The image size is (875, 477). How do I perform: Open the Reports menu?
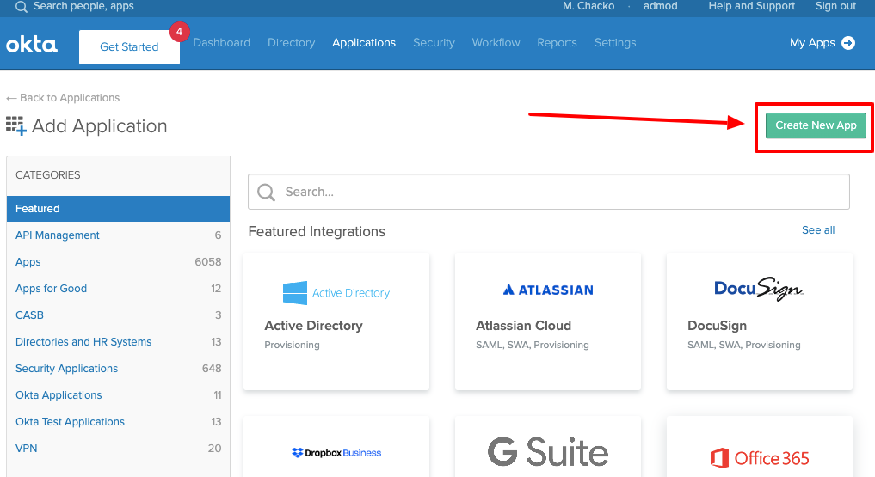pos(557,43)
